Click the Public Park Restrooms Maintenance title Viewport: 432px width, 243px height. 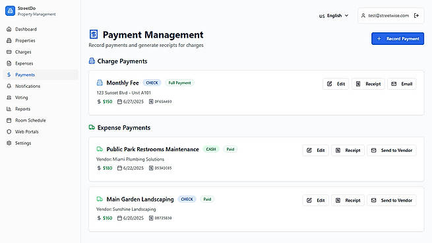click(152, 149)
